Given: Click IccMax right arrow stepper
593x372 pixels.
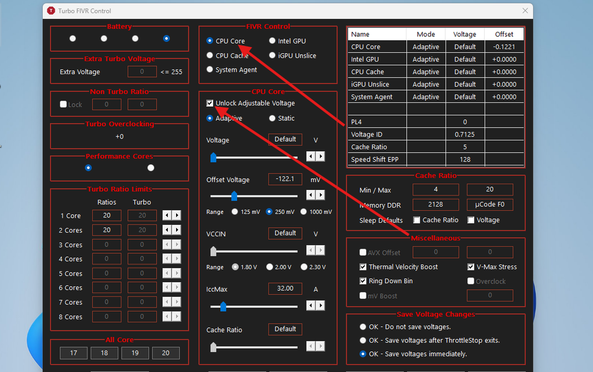Looking at the screenshot, I should pos(320,305).
